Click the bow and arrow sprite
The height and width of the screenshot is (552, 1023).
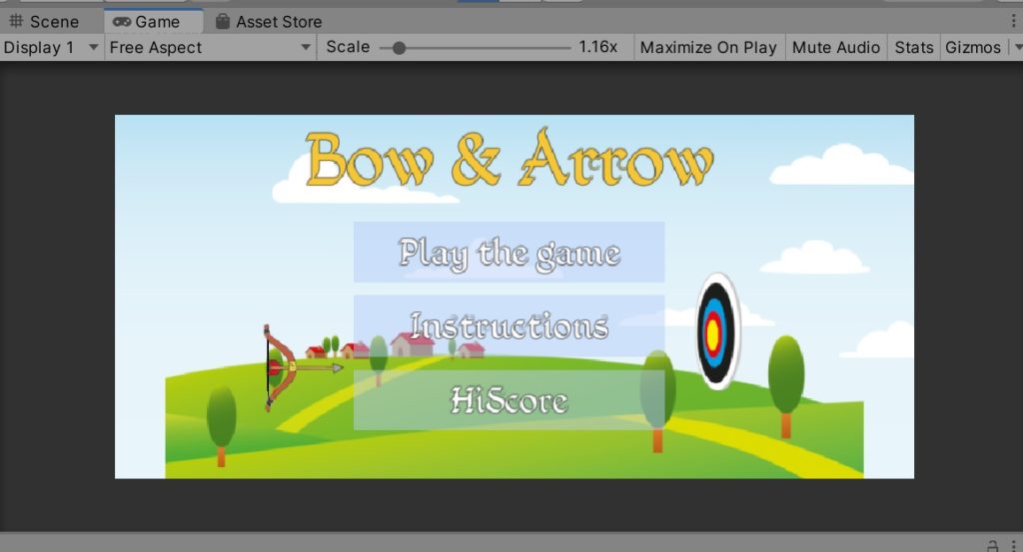point(302,367)
